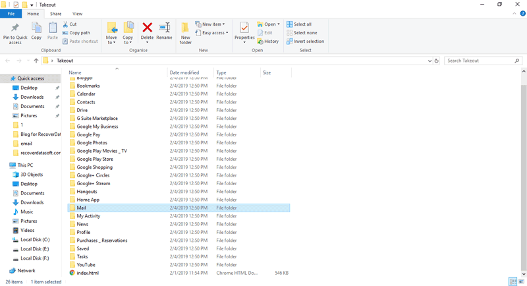Open the File menu tab
This screenshot has width=527, height=286.
coord(11,14)
